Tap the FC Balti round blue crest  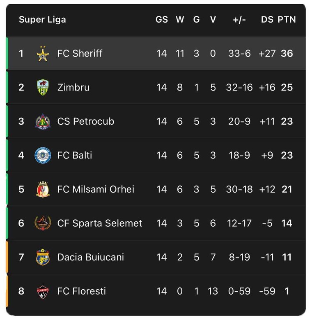coord(43,155)
